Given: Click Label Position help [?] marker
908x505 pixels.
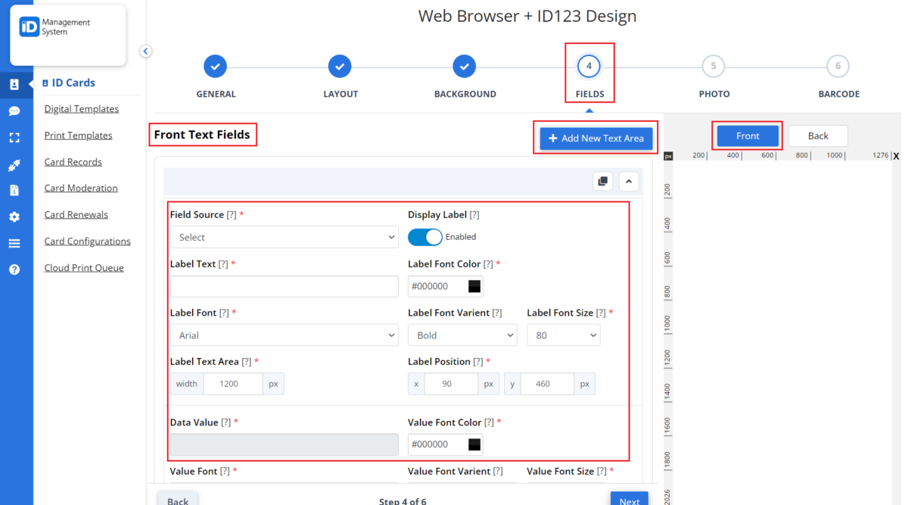Looking at the screenshot, I should tap(479, 362).
